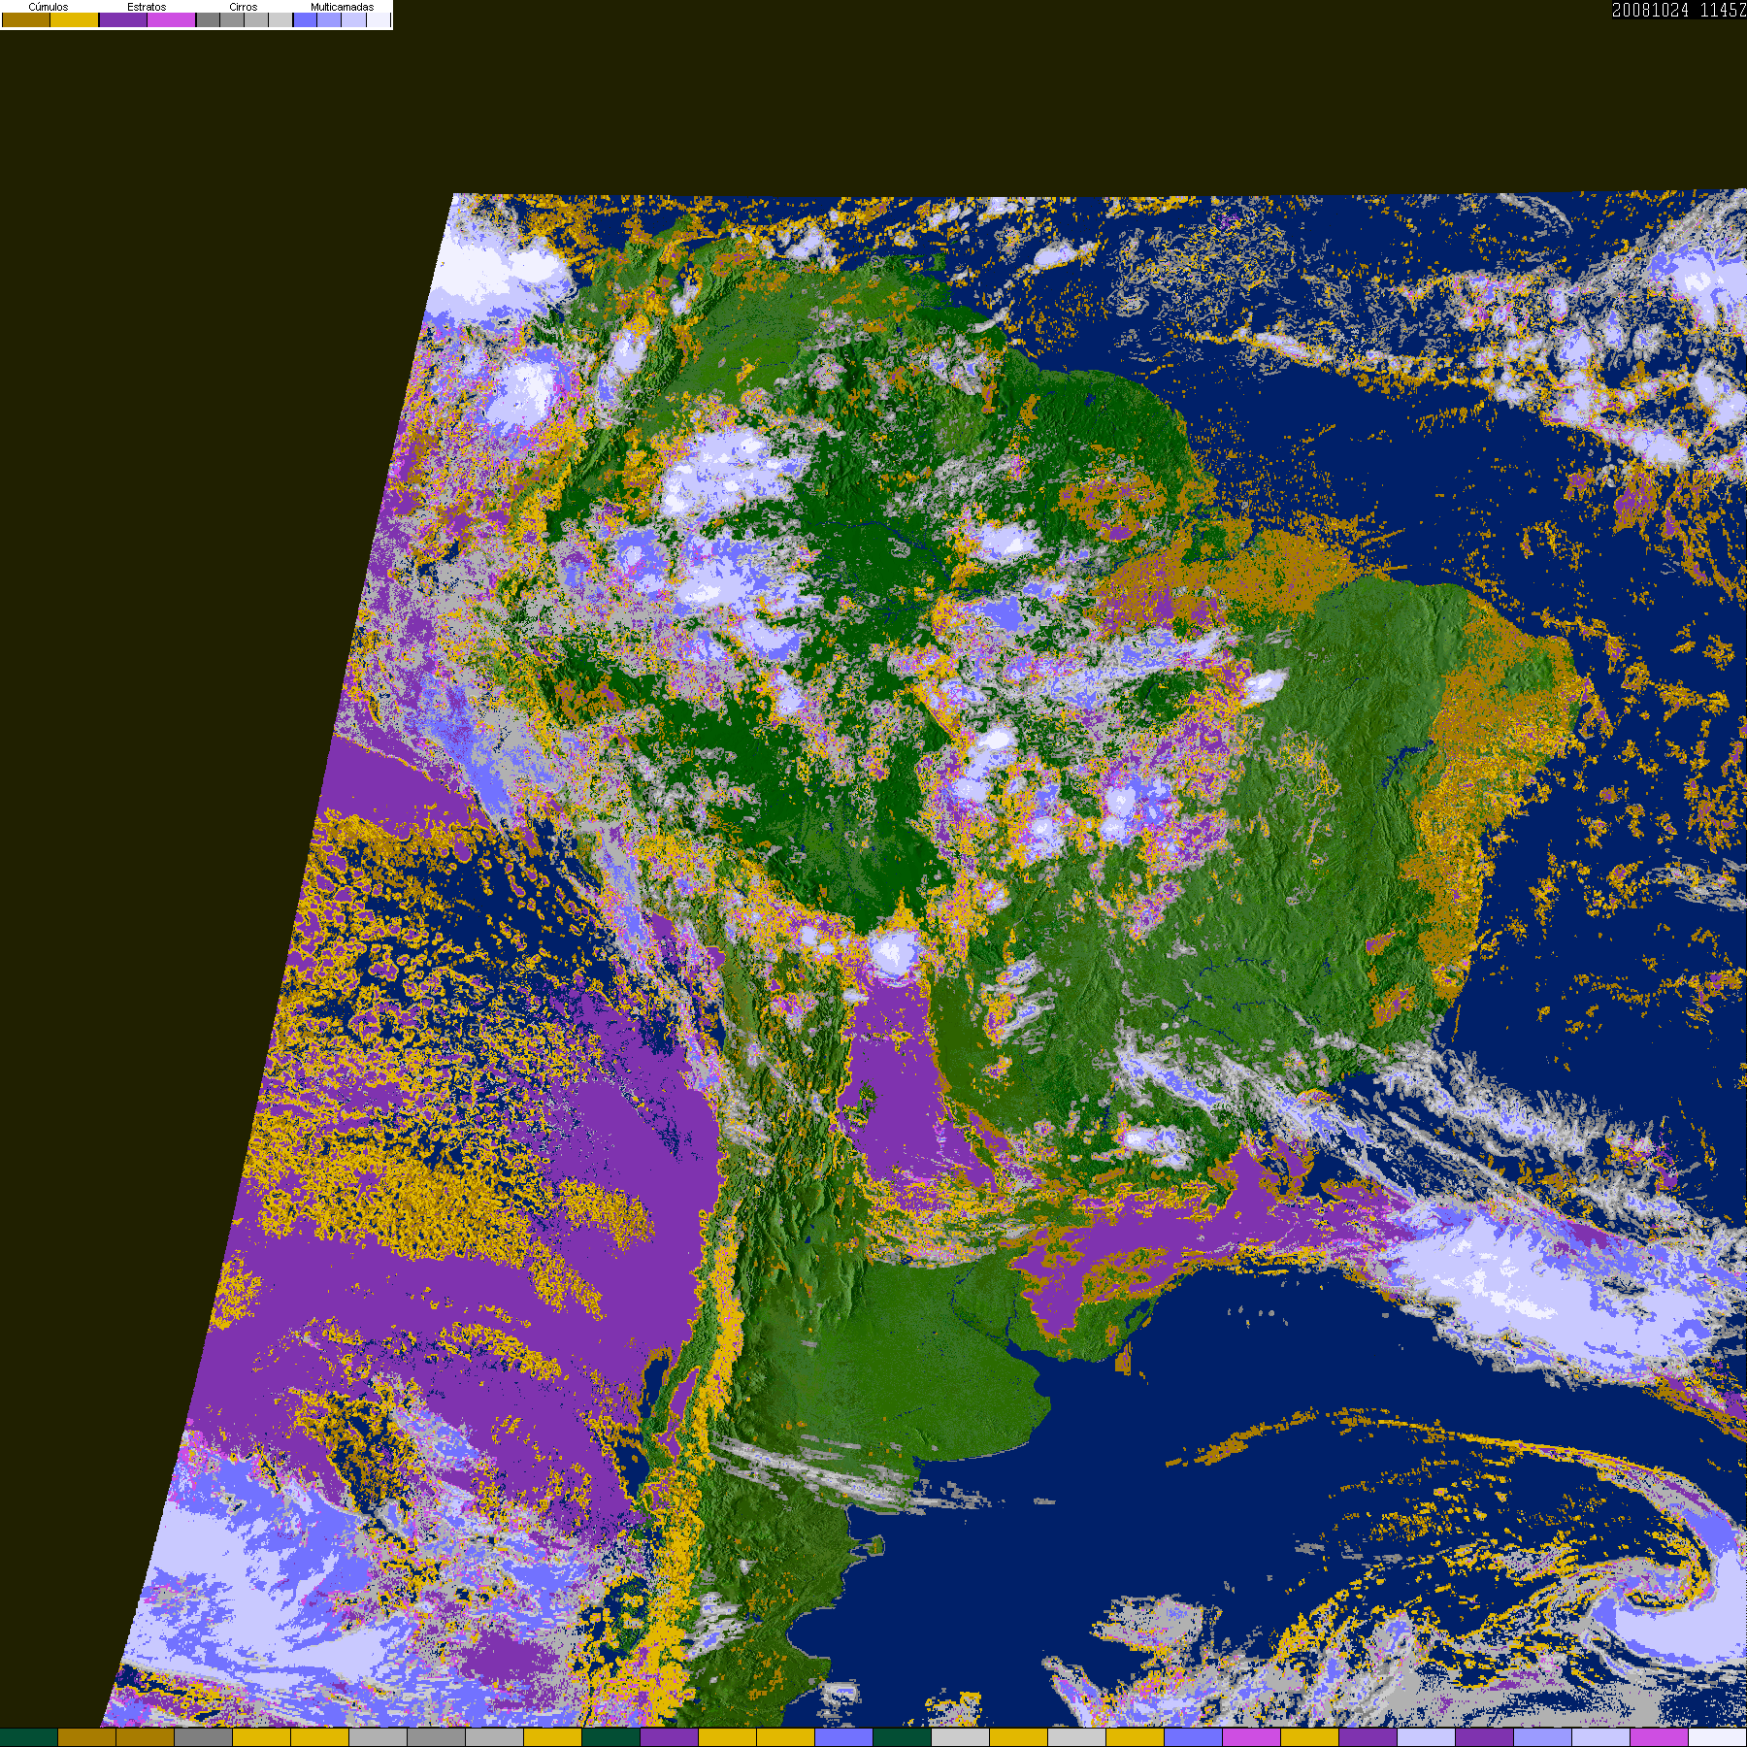Viewport: 1747px width, 1747px height.
Task: Pick the second-darkest gray Cirros swatch
Action: coord(232,19)
